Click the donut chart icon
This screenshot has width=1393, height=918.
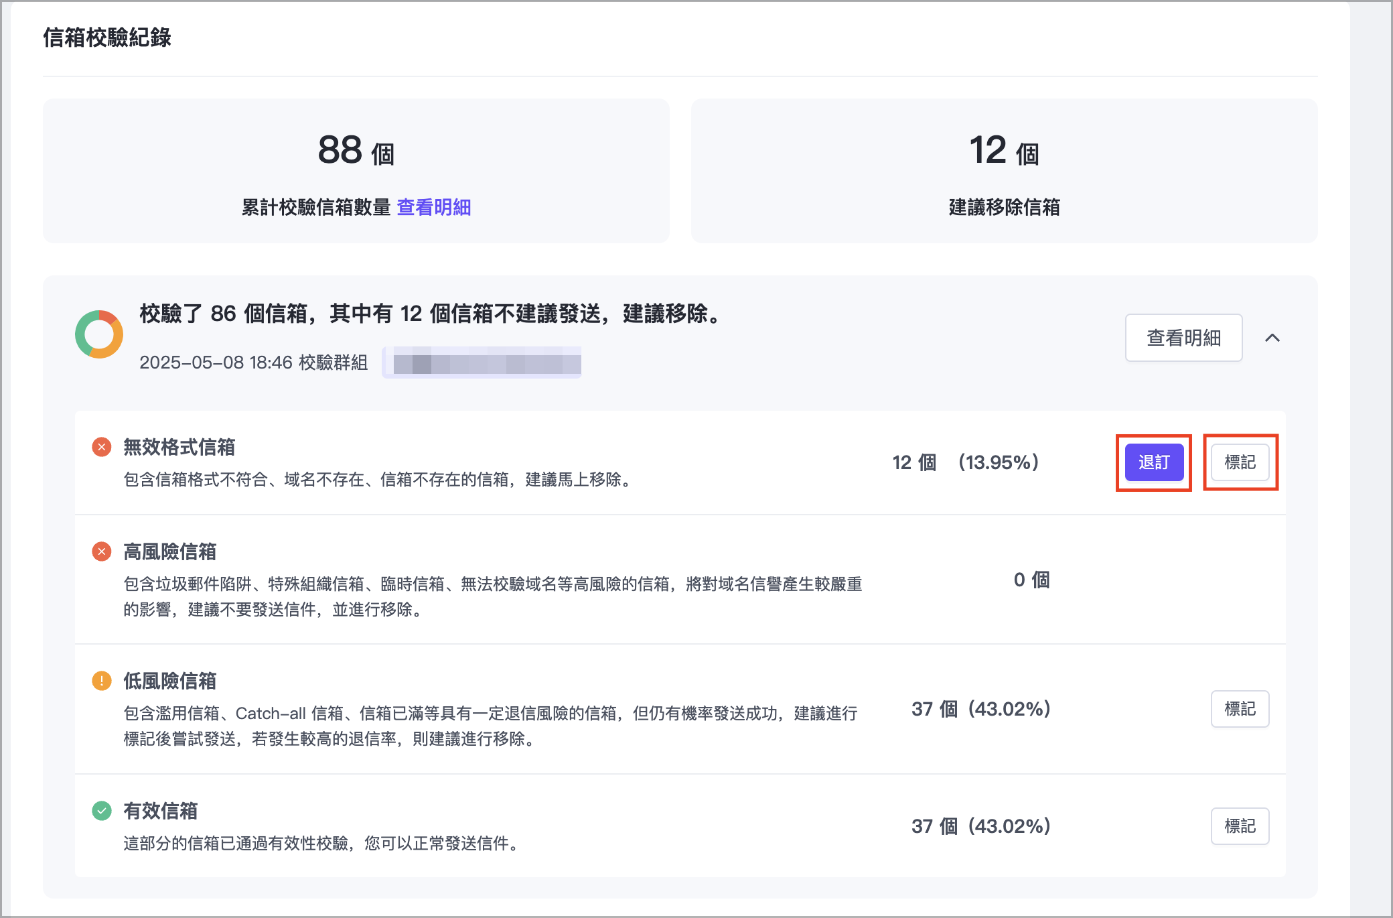[x=99, y=334]
